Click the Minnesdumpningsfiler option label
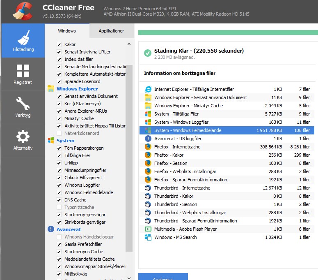The width and height of the screenshot is (318, 280). click(85, 170)
